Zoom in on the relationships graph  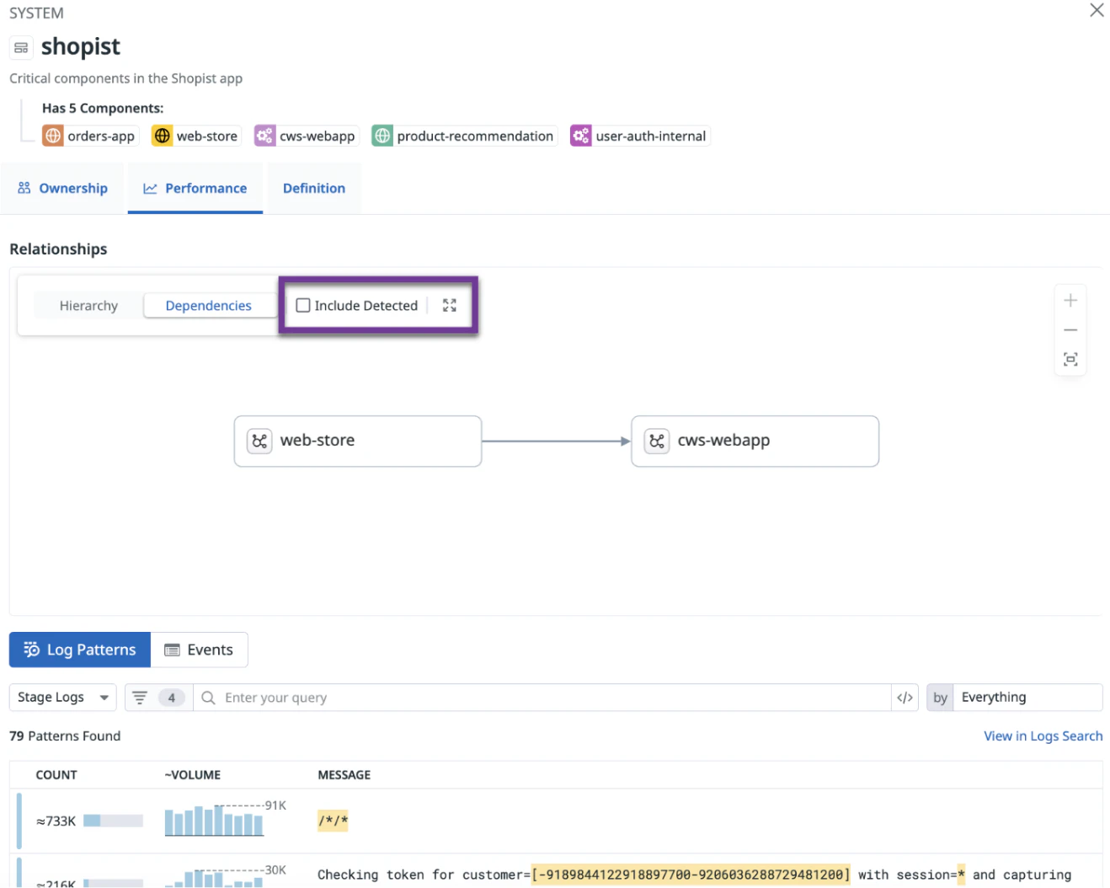[x=1070, y=300]
